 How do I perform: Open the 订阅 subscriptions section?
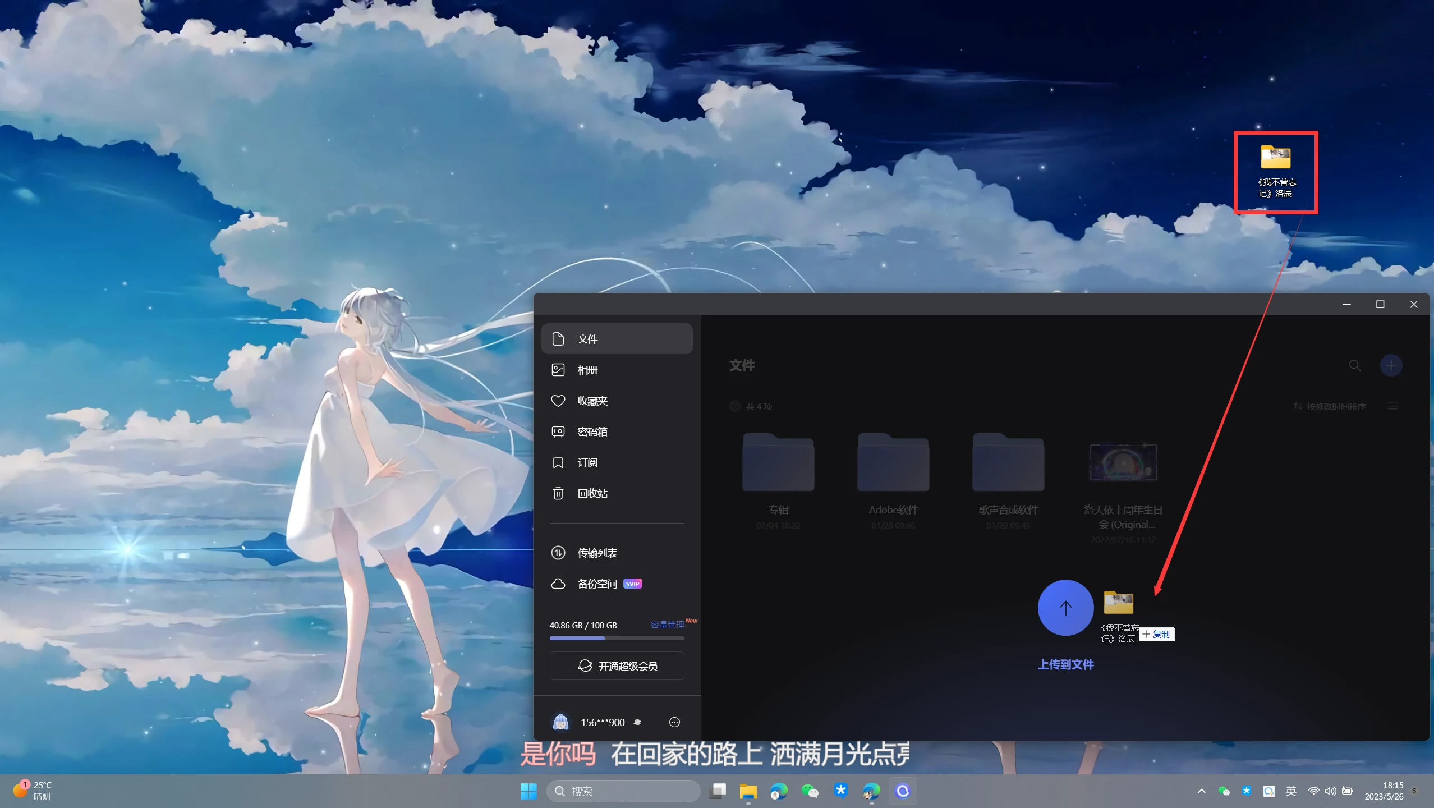click(587, 462)
